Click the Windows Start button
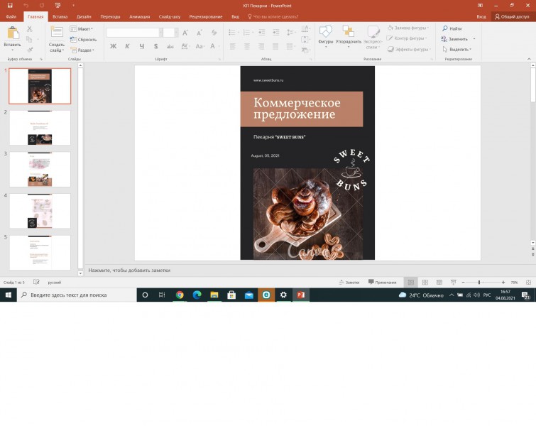Screen dimensions: 536x426 coord(9,295)
